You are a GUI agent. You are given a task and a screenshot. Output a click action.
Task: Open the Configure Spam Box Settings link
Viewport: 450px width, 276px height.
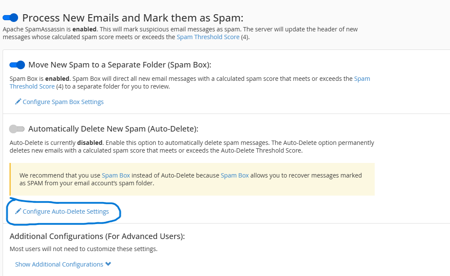tap(63, 102)
